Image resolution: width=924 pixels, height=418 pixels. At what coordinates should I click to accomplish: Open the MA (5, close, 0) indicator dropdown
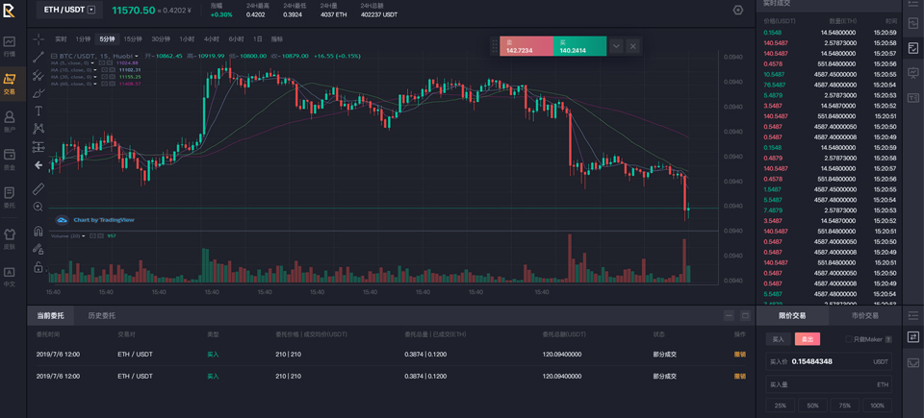(92, 63)
